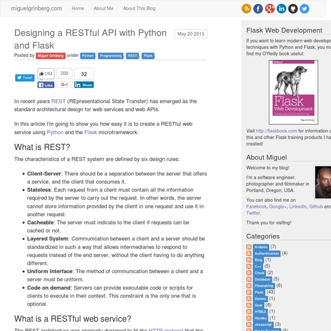The width and height of the screenshot is (331, 331).
Task: Follow the Python link in article text
Action: click(x=55, y=132)
